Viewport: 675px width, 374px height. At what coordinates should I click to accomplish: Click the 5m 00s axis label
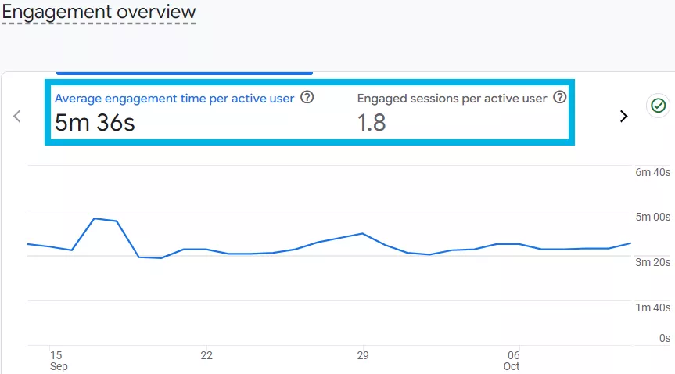click(652, 217)
